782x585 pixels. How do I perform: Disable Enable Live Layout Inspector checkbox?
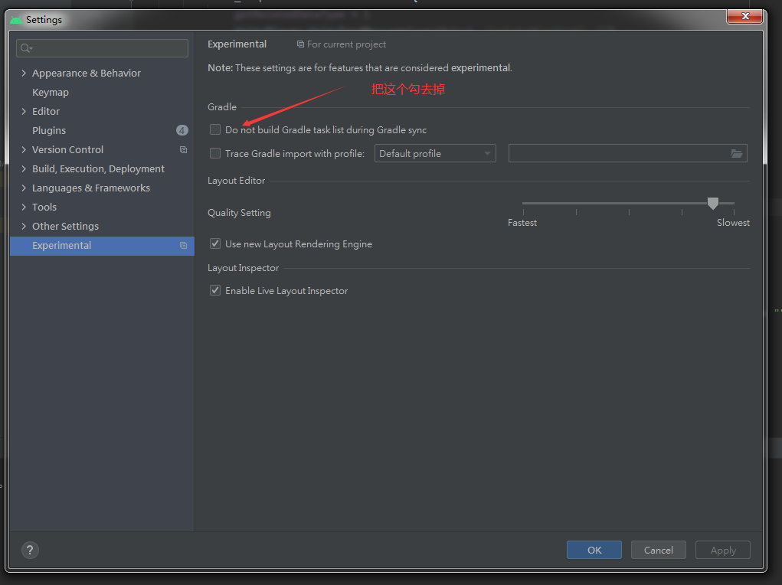pos(215,290)
